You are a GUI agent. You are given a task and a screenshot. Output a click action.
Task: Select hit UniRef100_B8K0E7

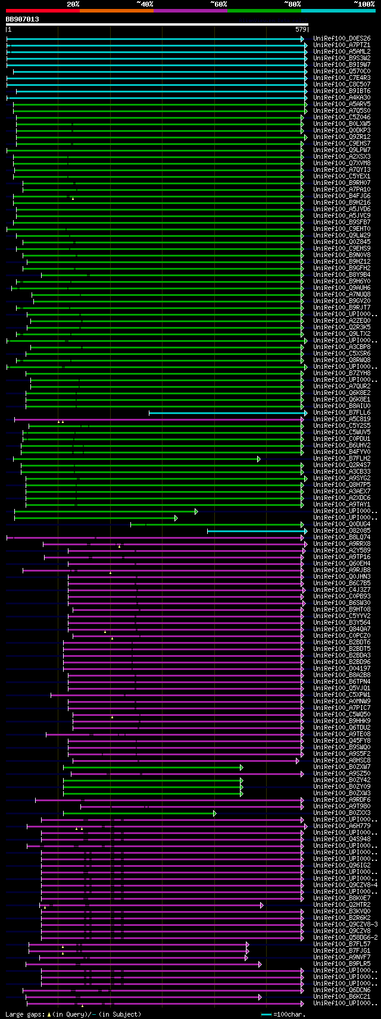coord(342,898)
